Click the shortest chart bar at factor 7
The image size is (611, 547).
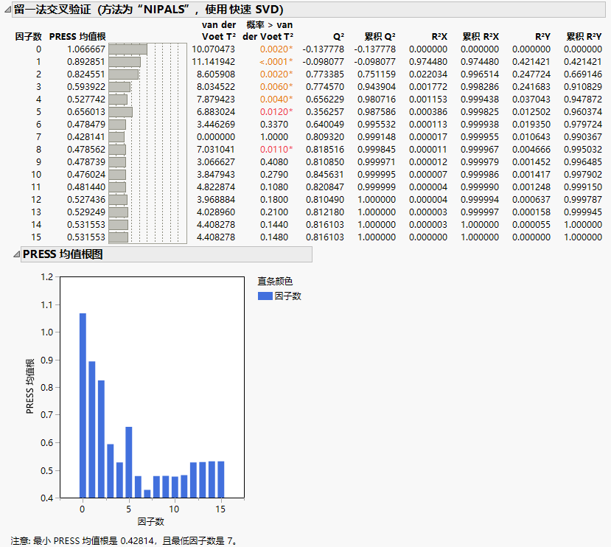click(x=147, y=493)
